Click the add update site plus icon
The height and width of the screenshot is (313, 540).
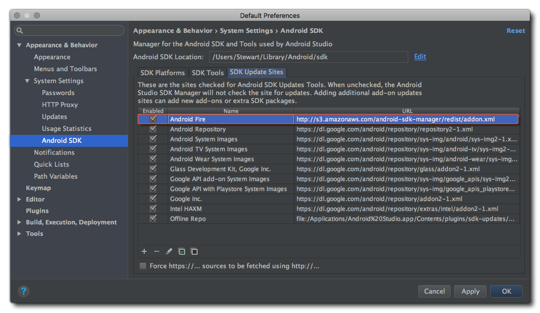click(145, 251)
